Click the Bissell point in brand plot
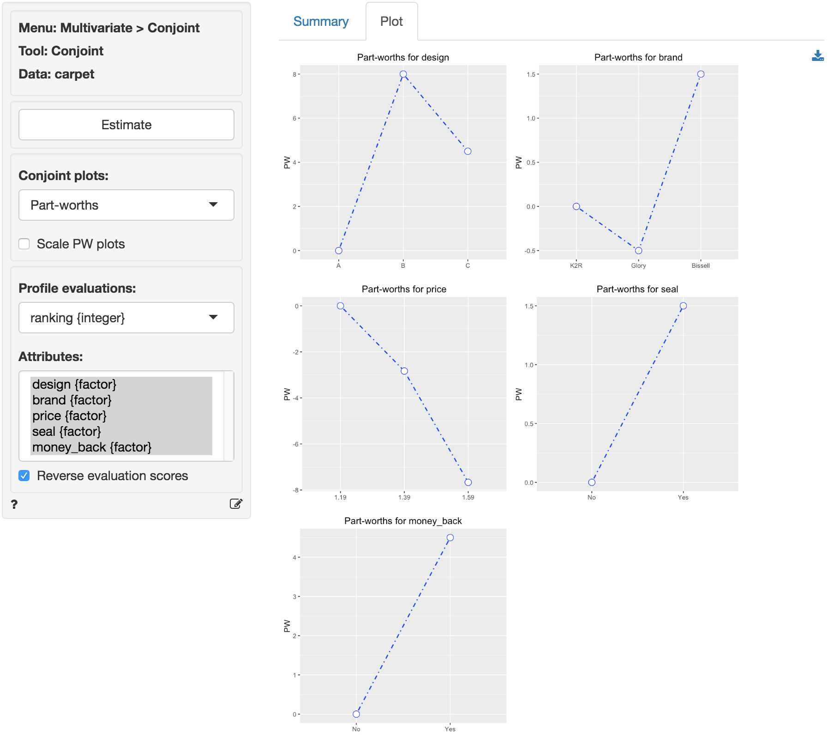The width and height of the screenshot is (828, 735). pos(701,74)
